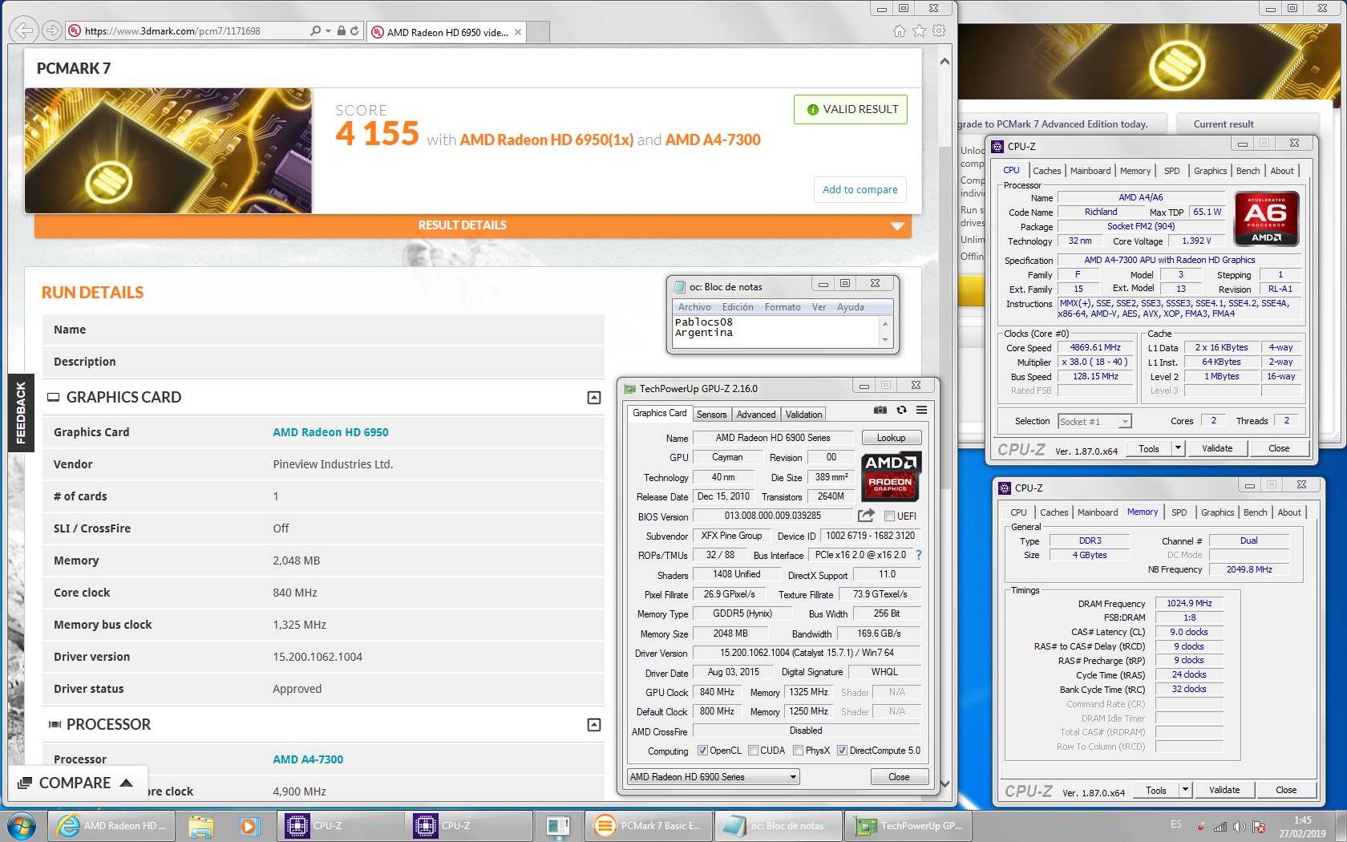Click the monitor icon on taskbar

coord(558,825)
